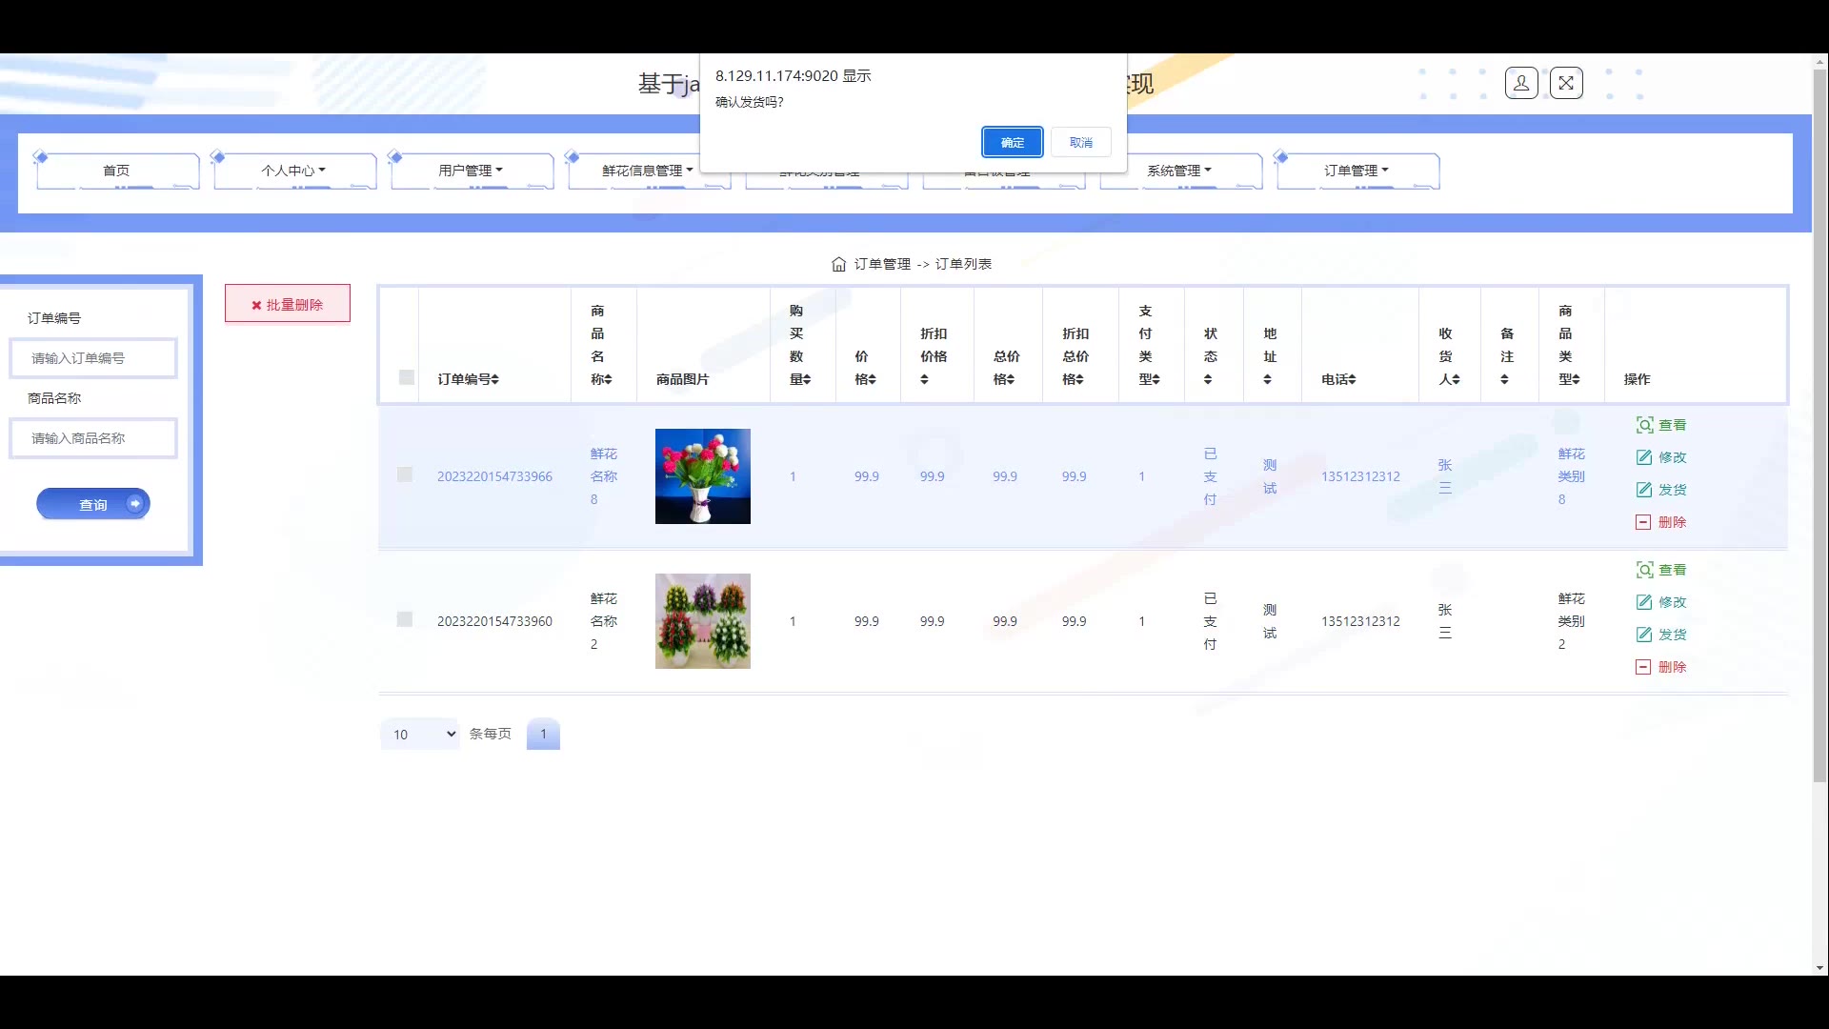Check the checkbox for order 2023220154733960
This screenshot has height=1029, width=1829.
pyautogui.click(x=405, y=619)
